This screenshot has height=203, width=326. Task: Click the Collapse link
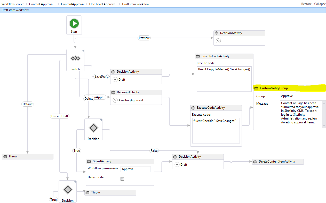click(x=320, y=4)
